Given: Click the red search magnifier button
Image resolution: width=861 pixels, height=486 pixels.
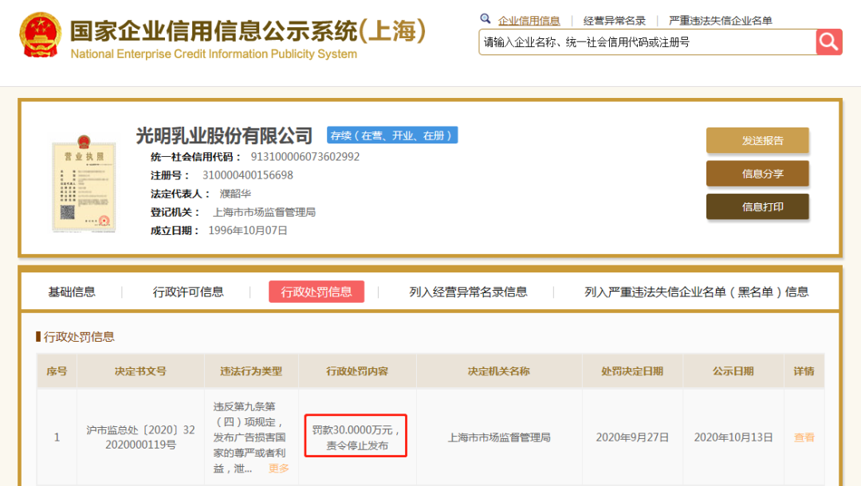Looking at the screenshot, I should point(828,42).
